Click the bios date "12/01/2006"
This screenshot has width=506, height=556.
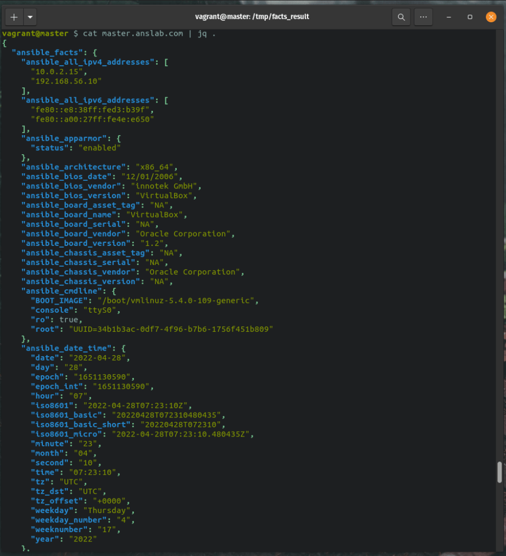tap(150, 176)
